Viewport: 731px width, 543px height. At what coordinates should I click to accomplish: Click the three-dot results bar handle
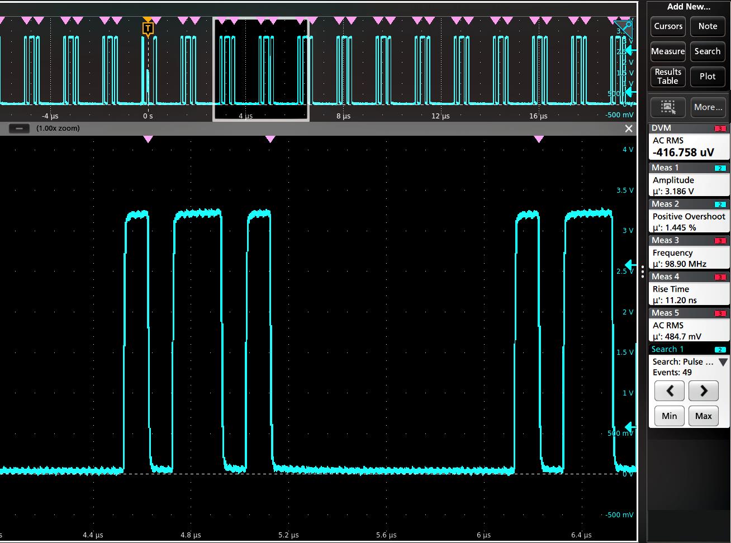click(x=643, y=271)
